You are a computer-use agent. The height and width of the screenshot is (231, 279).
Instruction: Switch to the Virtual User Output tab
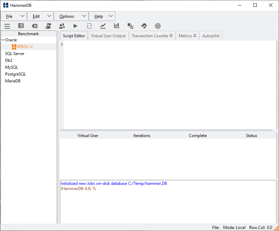click(x=108, y=36)
